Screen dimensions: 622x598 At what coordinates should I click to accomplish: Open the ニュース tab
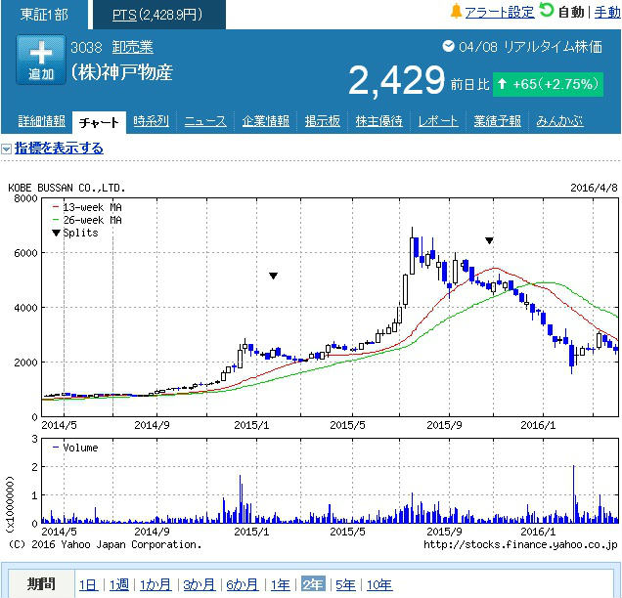tap(205, 121)
